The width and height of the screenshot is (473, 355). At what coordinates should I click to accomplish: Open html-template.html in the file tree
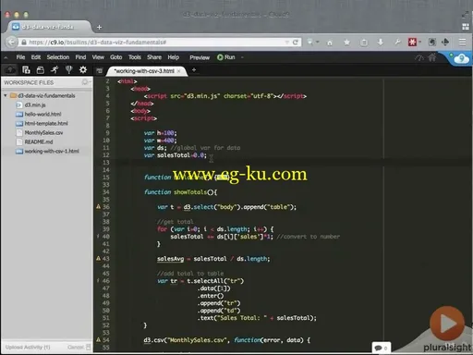46,123
